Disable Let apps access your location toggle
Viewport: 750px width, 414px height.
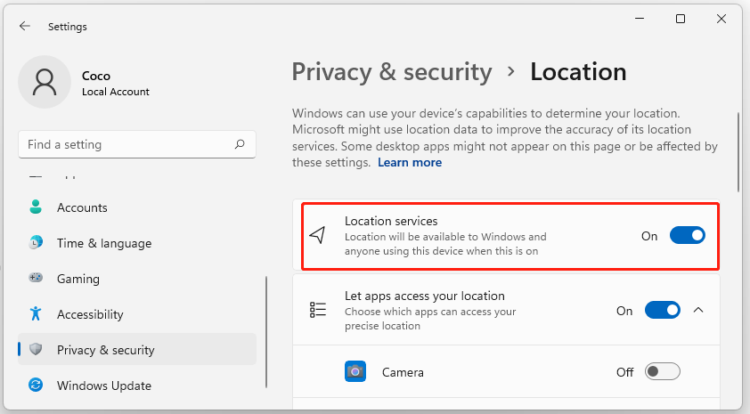pyautogui.click(x=663, y=310)
